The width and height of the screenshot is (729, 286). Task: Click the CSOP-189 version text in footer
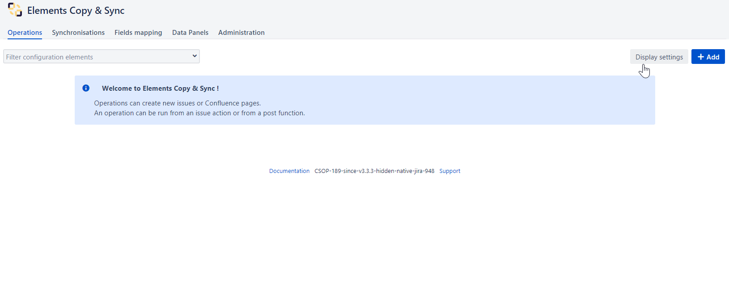(x=374, y=171)
